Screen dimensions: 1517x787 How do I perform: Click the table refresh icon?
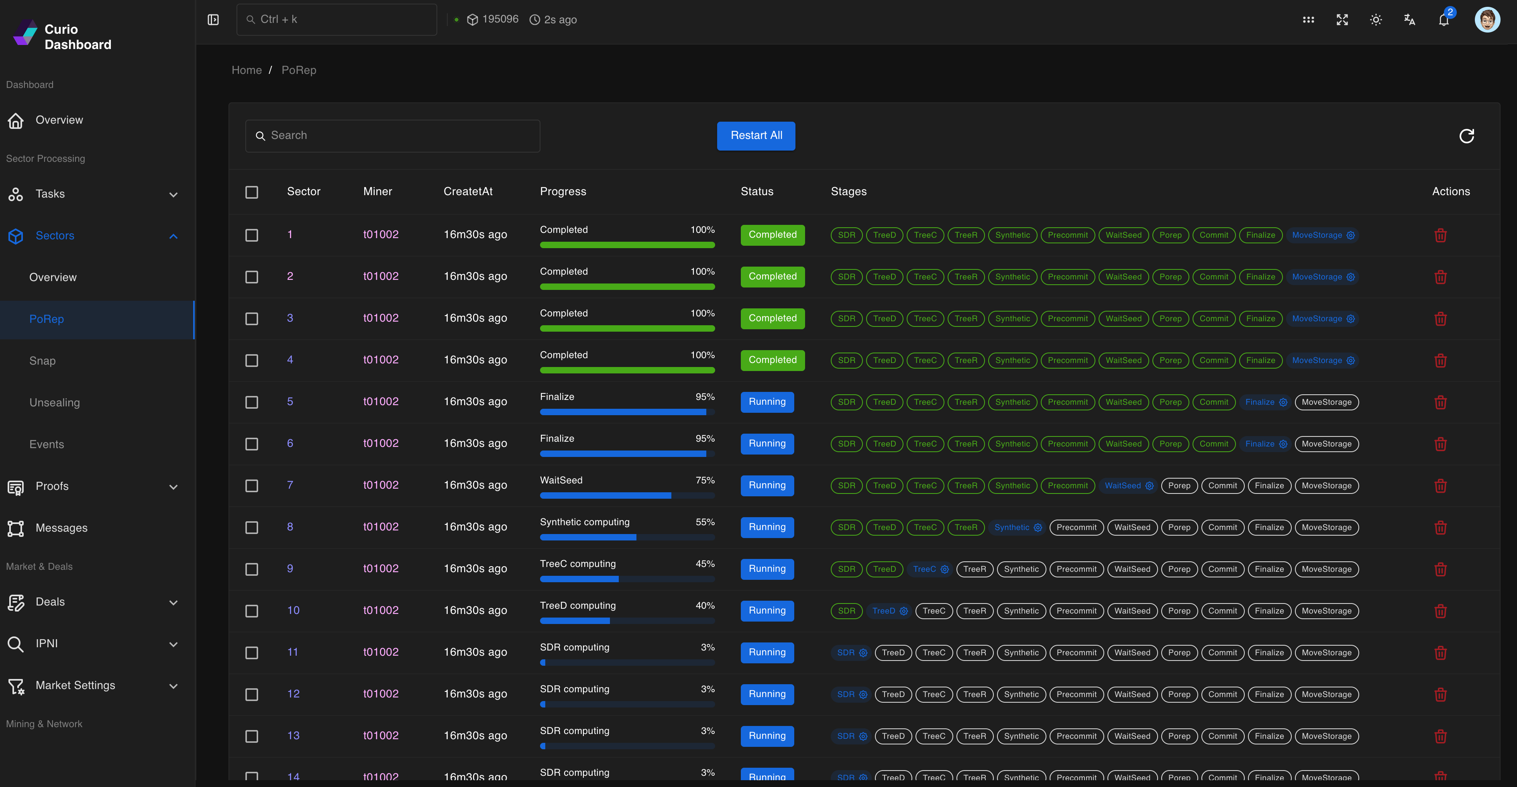(1466, 136)
